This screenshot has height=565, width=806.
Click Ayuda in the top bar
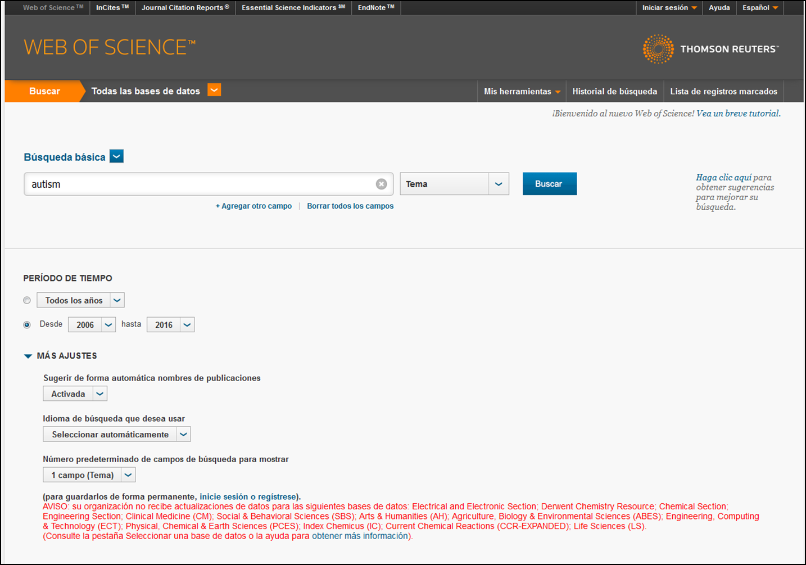[x=719, y=8]
